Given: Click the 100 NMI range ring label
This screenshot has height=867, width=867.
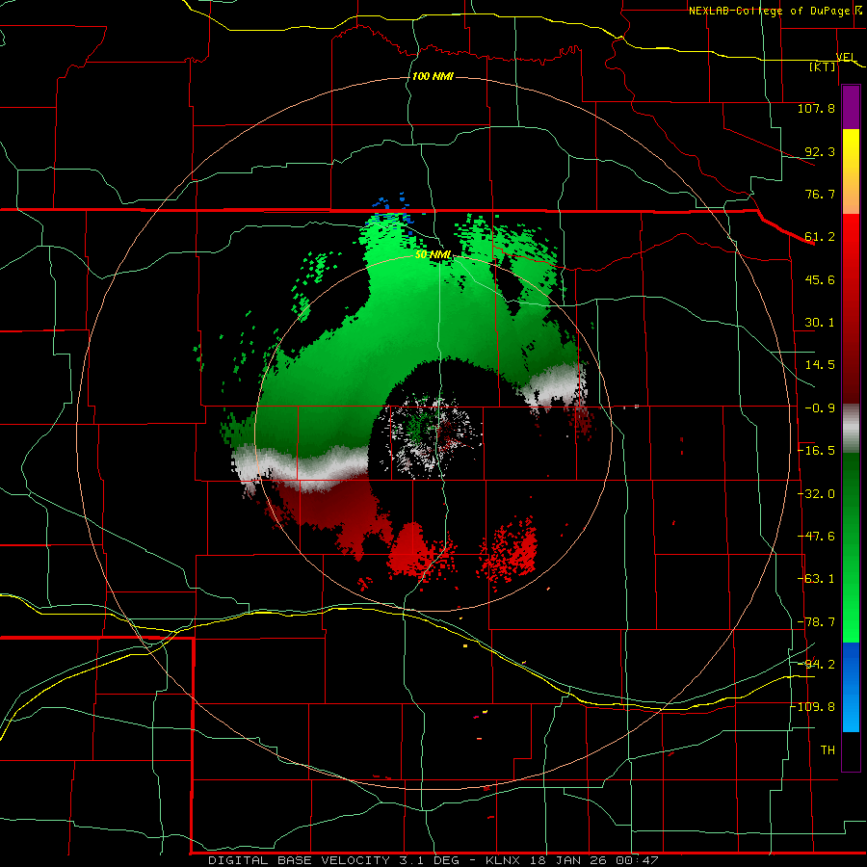Looking at the screenshot, I should click(433, 76).
